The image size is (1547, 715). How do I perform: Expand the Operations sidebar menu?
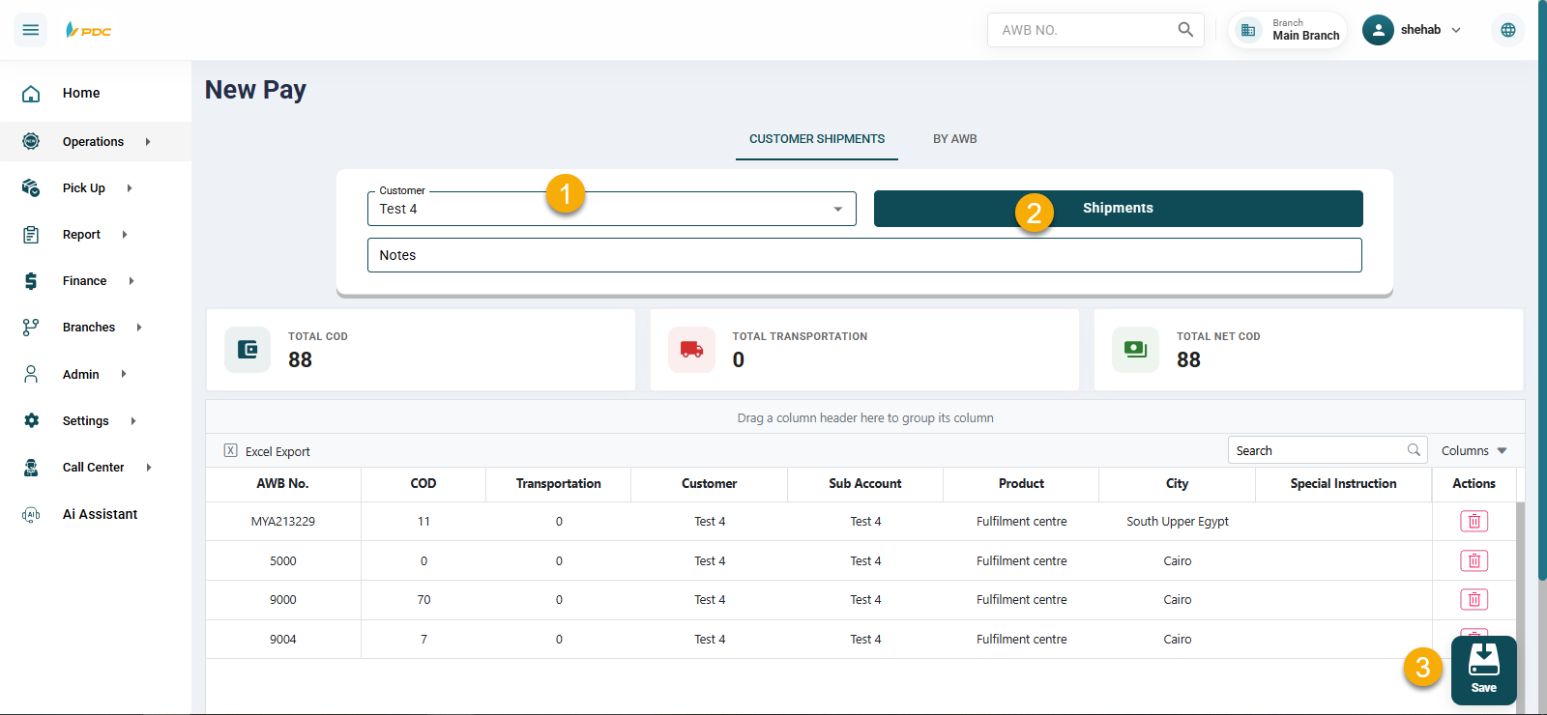point(93,142)
